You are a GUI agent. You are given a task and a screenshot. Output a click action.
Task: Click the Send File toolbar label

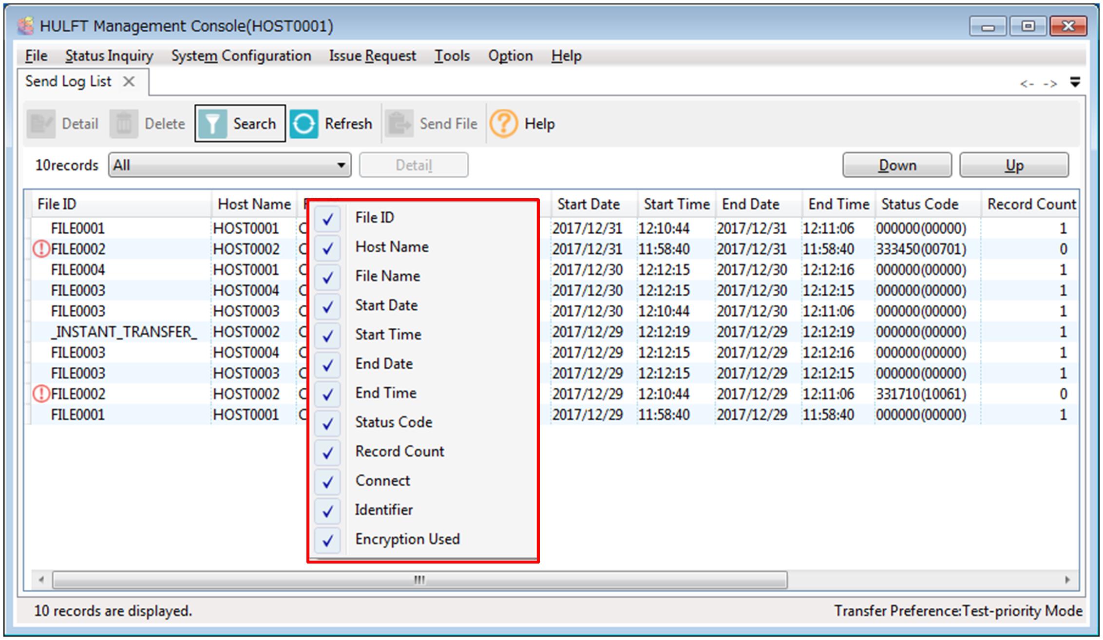click(x=448, y=124)
